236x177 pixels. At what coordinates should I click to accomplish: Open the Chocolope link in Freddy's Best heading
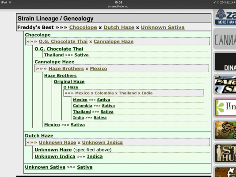coord(83,27)
